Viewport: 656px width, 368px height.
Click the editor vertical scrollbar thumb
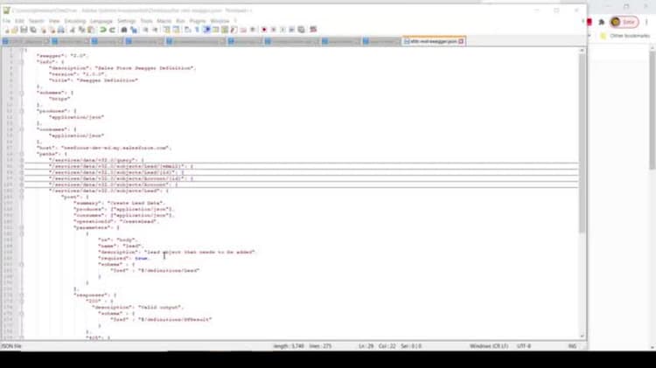tap(582, 143)
